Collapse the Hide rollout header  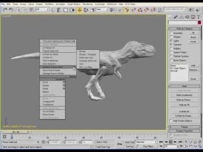coord(184,86)
